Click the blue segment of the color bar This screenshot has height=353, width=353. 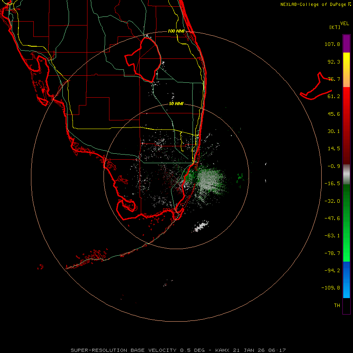click(346, 280)
